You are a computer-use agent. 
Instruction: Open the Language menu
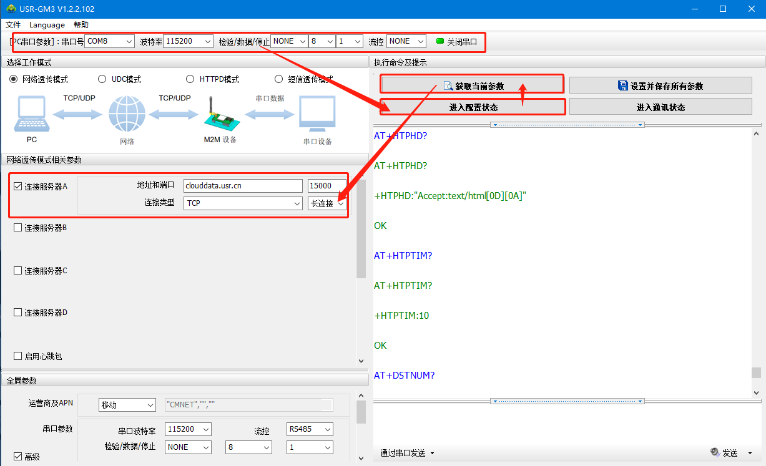pos(47,25)
